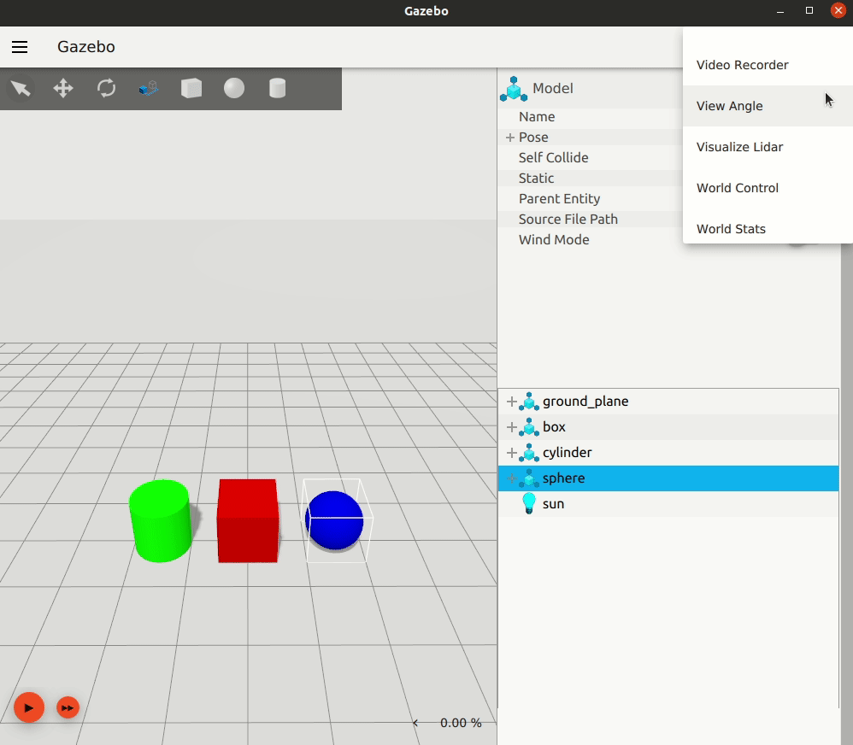Click the Name property label
The width and height of the screenshot is (853, 745).
coord(537,117)
